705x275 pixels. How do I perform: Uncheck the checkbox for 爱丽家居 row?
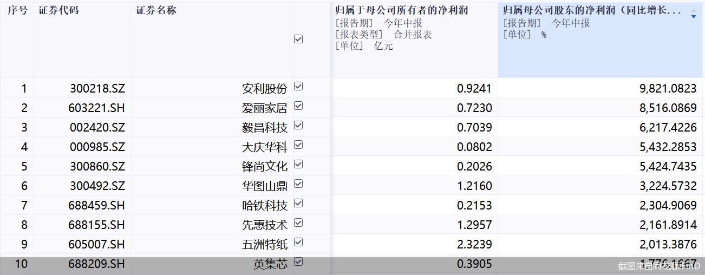coord(298,106)
